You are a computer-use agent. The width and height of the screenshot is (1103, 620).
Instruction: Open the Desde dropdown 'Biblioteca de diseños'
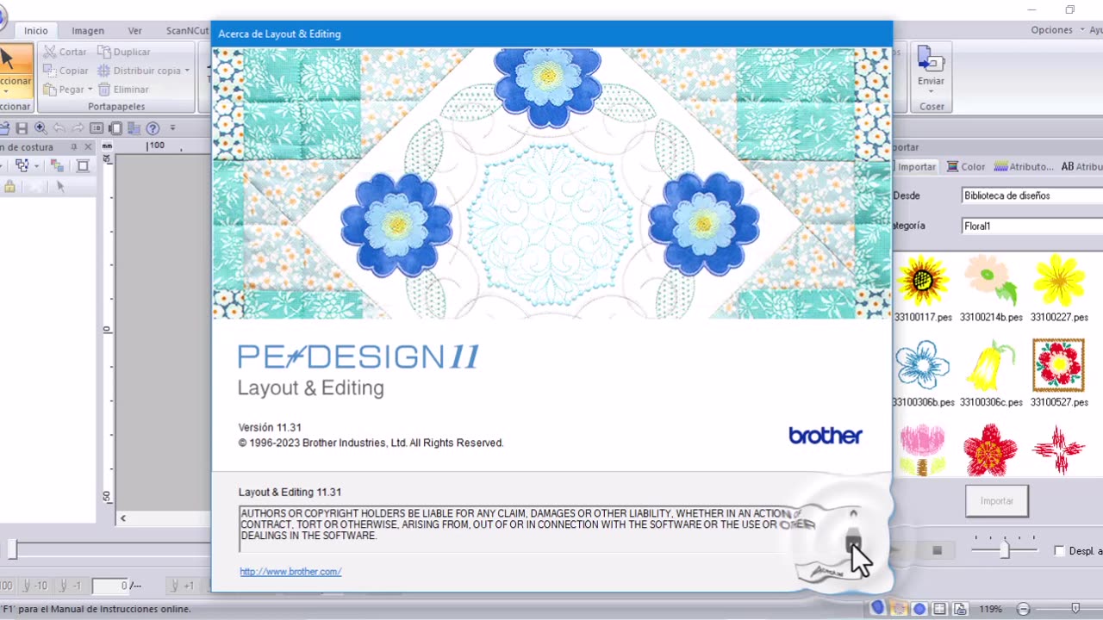click(1032, 195)
